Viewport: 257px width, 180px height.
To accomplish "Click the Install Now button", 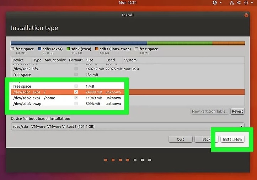I will click(232, 139).
